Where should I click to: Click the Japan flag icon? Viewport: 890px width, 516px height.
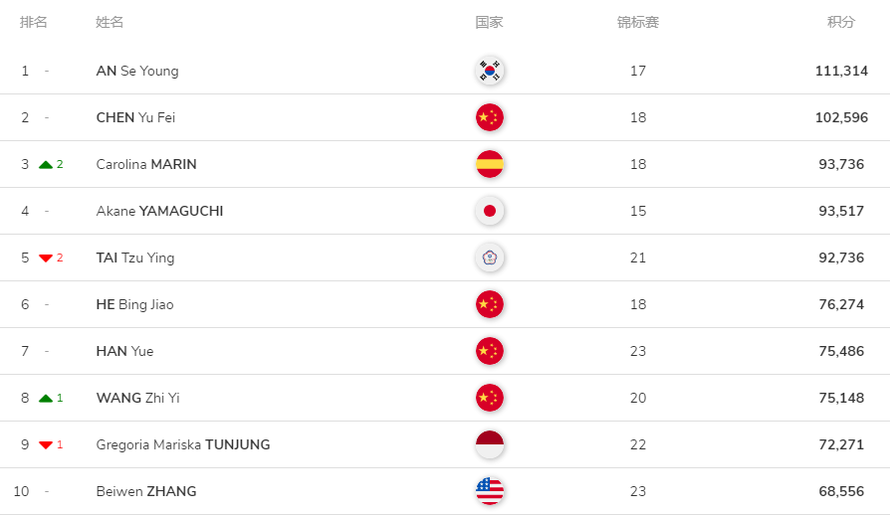point(489,211)
